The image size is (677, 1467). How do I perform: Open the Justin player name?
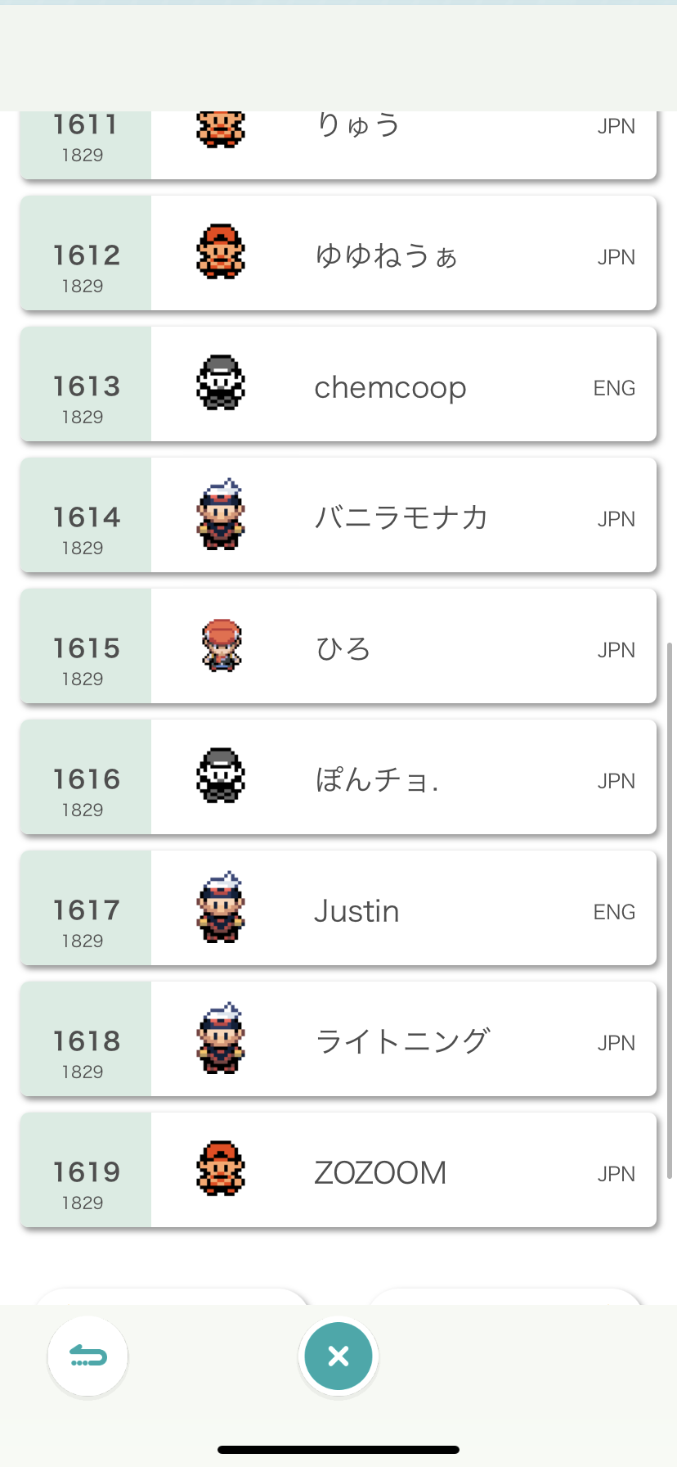pos(356,911)
